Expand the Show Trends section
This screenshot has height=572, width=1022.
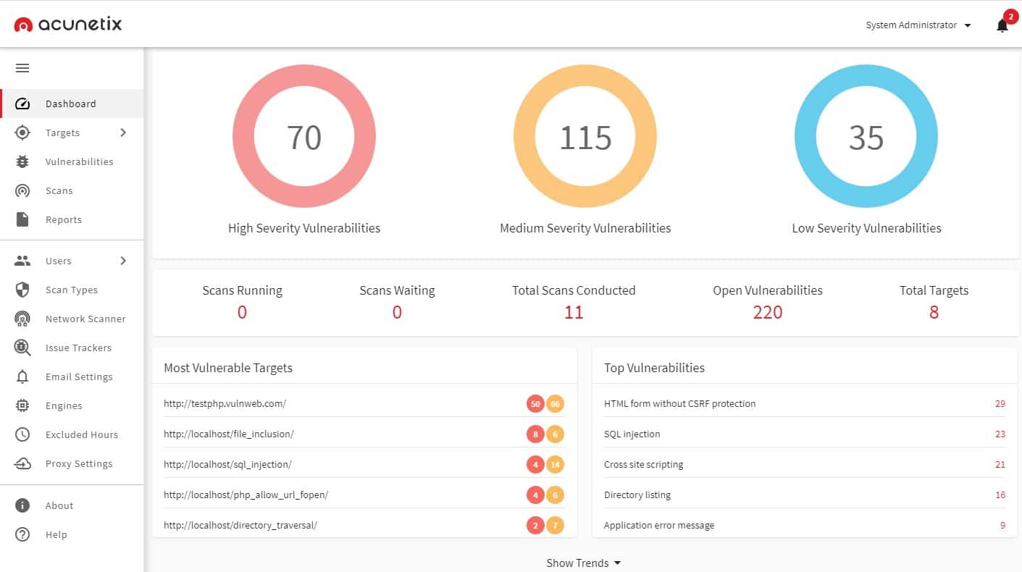click(583, 563)
